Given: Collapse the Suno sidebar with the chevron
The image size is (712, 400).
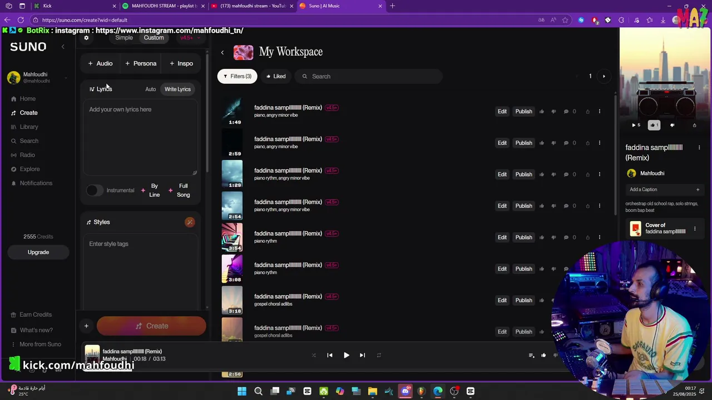Looking at the screenshot, I should (63, 47).
